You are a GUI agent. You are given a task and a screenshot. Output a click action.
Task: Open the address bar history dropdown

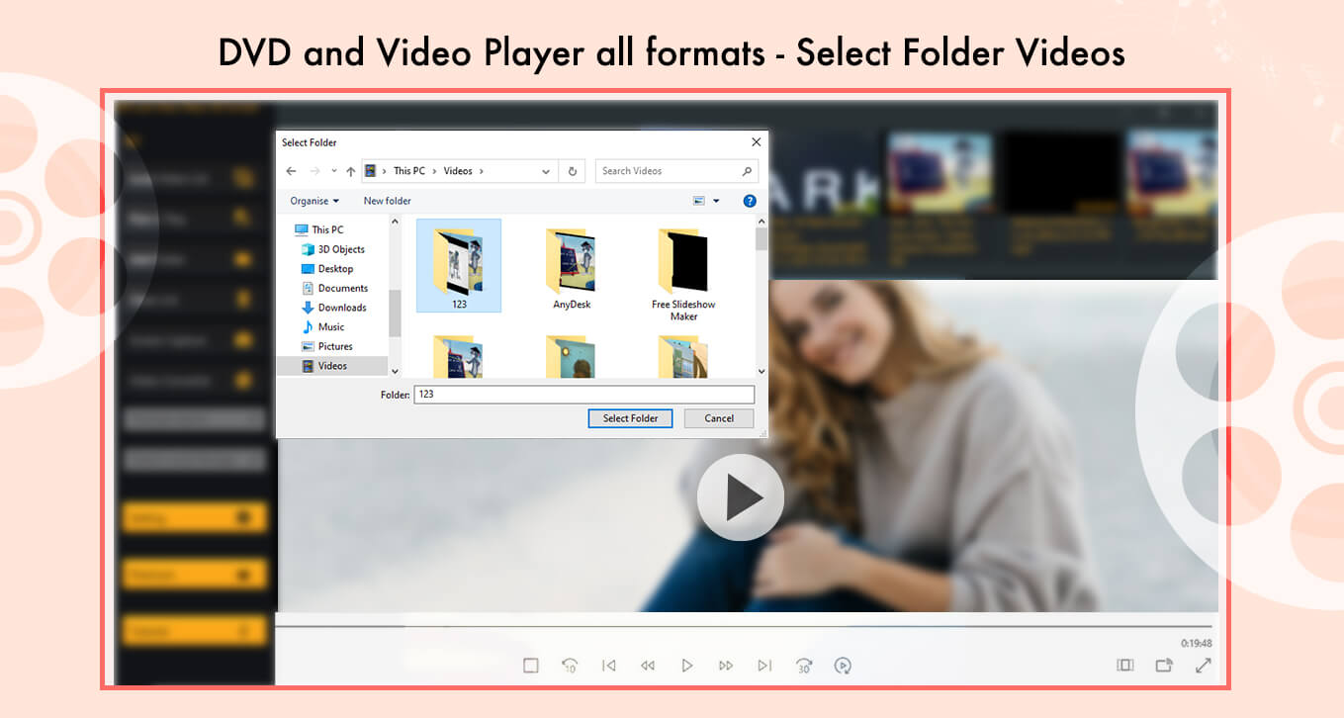(546, 171)
